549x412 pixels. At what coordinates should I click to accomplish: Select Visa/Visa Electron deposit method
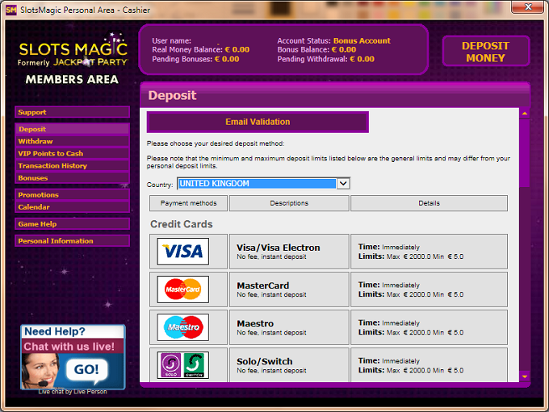click(x=289, y=252)
